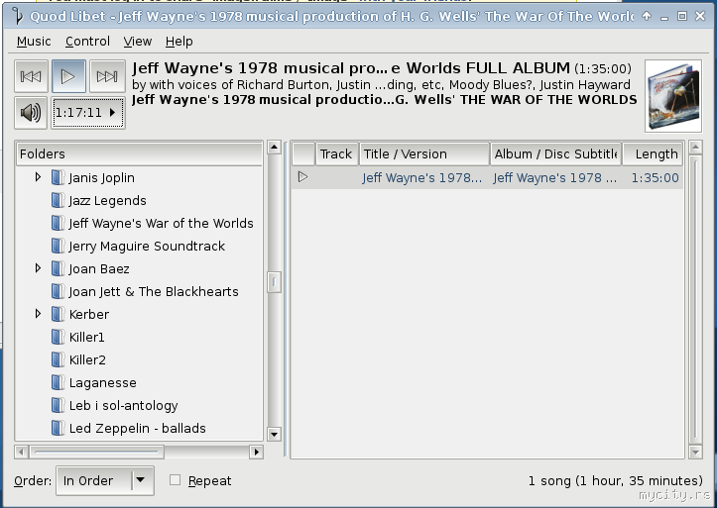Click Jeff Wayne's War of the Worlds folder icon
Image resolution: width=717 pixels, height=508 pixels.
(x=58, y=223)
